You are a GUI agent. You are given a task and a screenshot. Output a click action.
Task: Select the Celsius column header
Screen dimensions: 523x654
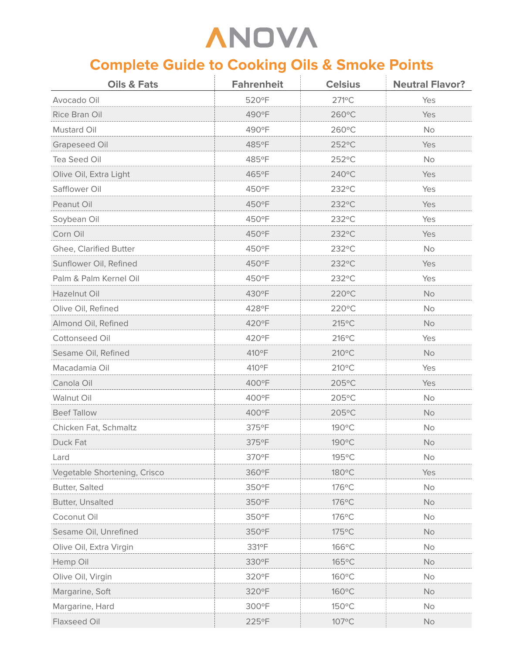pyautogui.click(x=343, y=84)
